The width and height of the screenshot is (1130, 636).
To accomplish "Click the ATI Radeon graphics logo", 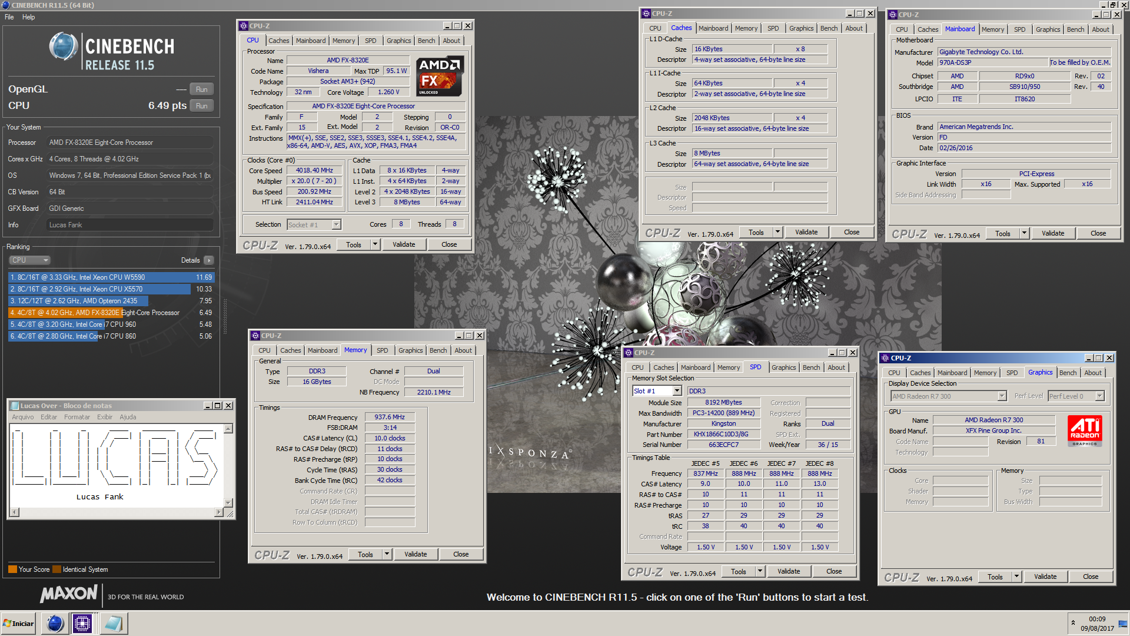I will coord(1085,431).
